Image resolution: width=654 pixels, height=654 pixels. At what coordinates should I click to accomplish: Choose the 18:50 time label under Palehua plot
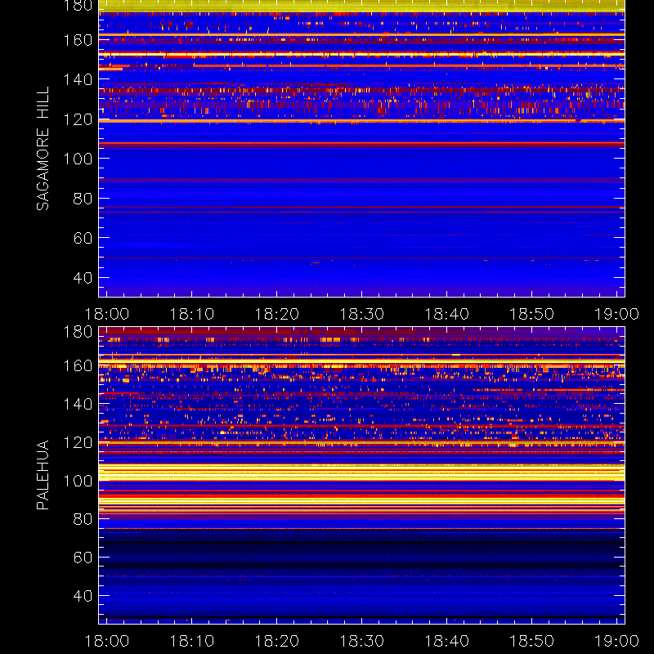click(x=532, y=641)
